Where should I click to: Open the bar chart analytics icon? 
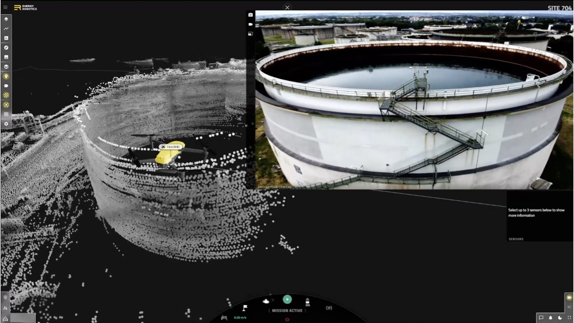point(6,38)
